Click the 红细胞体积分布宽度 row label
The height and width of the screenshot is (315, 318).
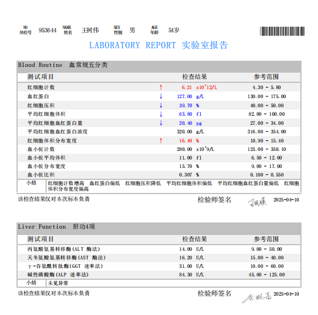pos(52,141)
